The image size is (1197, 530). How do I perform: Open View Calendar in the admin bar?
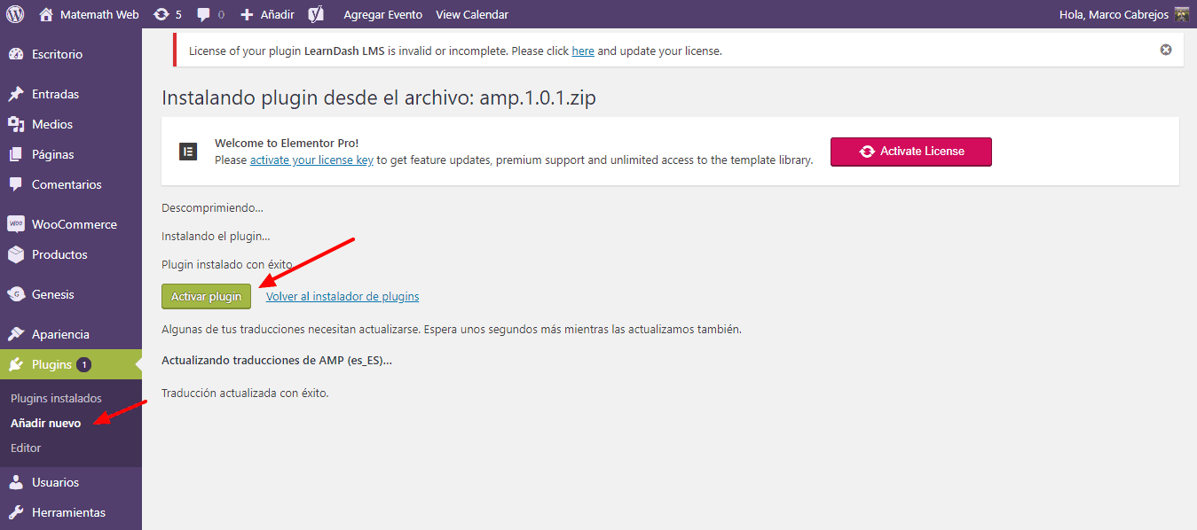[x=472, y=14]
